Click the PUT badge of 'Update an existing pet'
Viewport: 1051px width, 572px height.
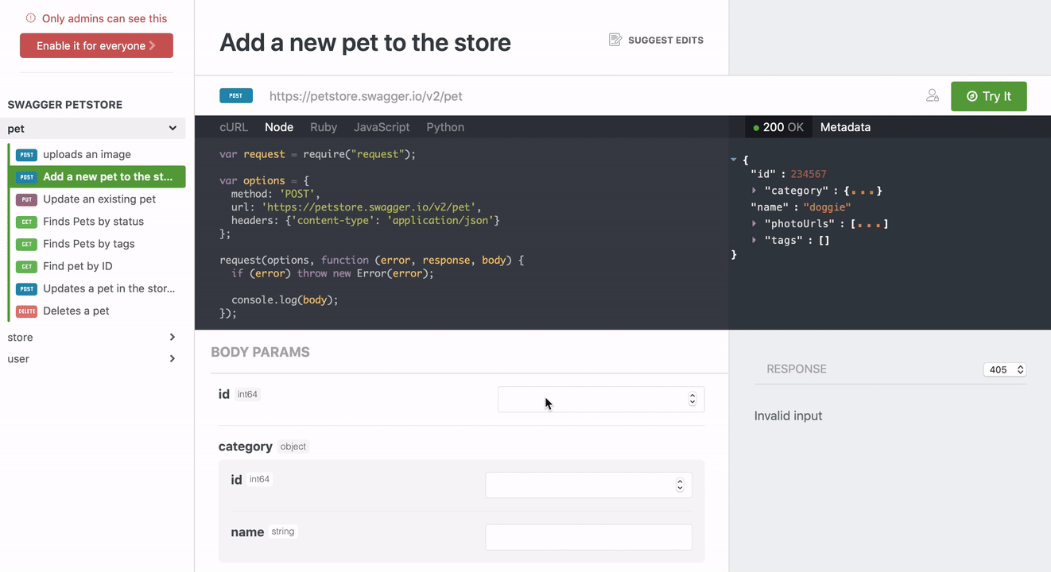point(26,199)
